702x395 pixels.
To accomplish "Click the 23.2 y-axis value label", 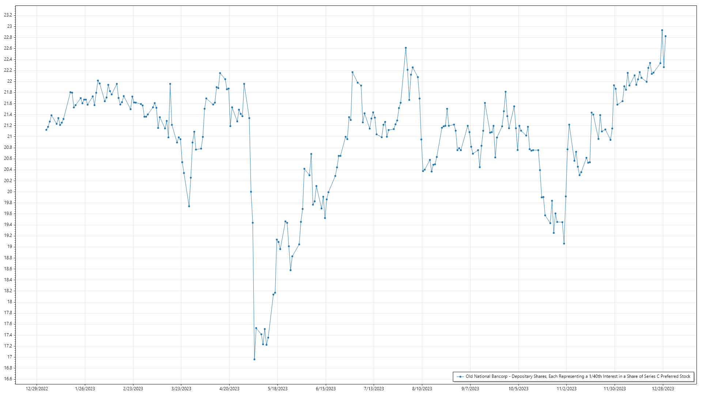I will pyautogui.click(x=8, y=15).
